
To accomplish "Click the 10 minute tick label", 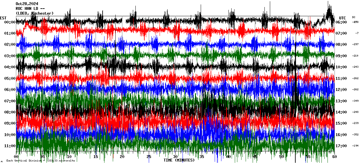I will coord(69,157).
